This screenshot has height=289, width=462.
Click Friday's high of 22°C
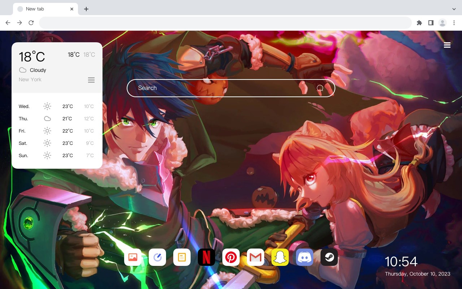point(67,131)
